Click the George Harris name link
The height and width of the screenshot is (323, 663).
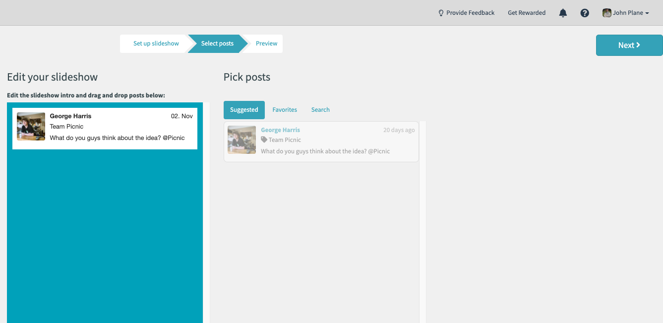coord(280,130)
